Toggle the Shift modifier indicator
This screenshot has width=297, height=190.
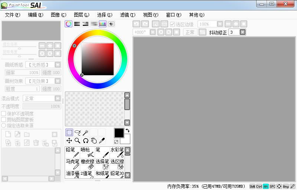point(252,186)
